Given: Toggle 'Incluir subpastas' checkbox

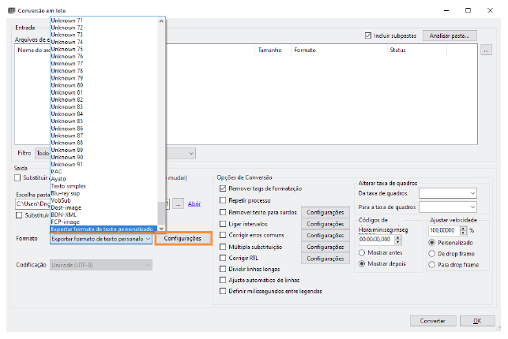Looking at the screenshot, I should [368, 35].
